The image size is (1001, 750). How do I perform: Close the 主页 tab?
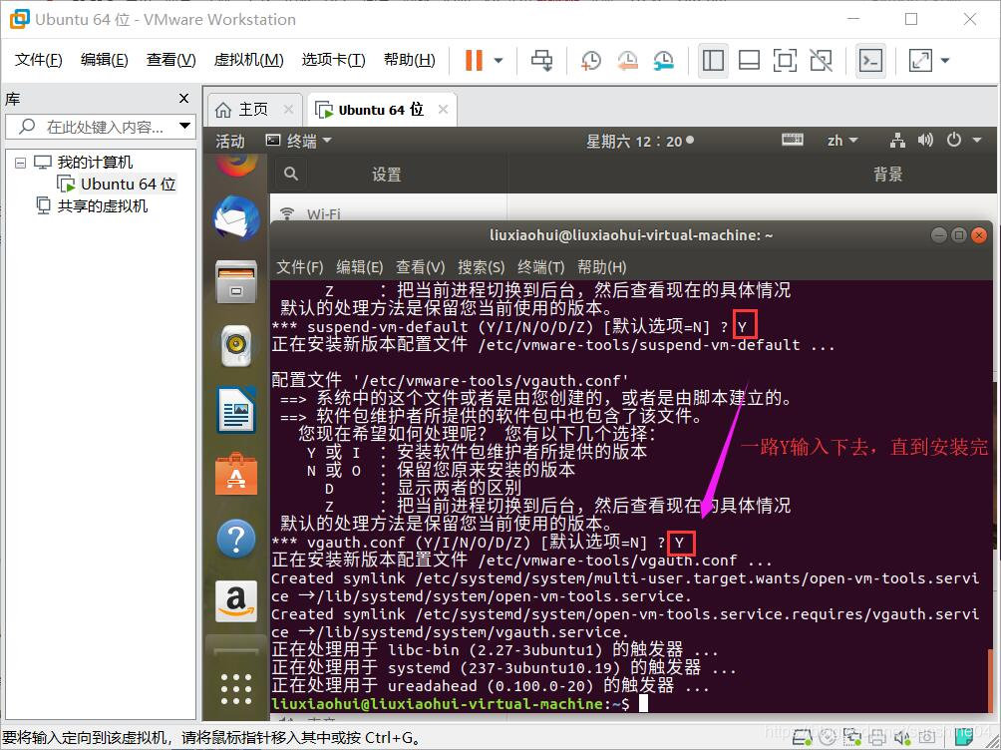tap(288, 110)
